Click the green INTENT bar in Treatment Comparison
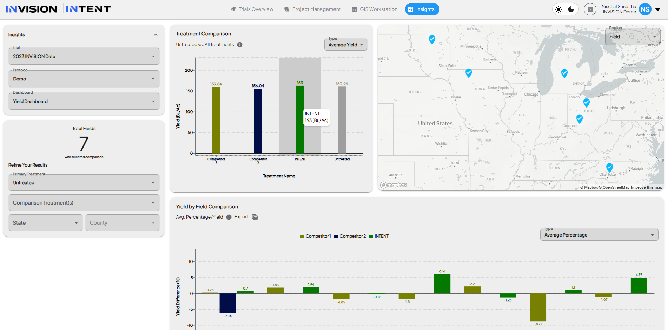This screenshot has width=668, height=330. coord(300,119)
